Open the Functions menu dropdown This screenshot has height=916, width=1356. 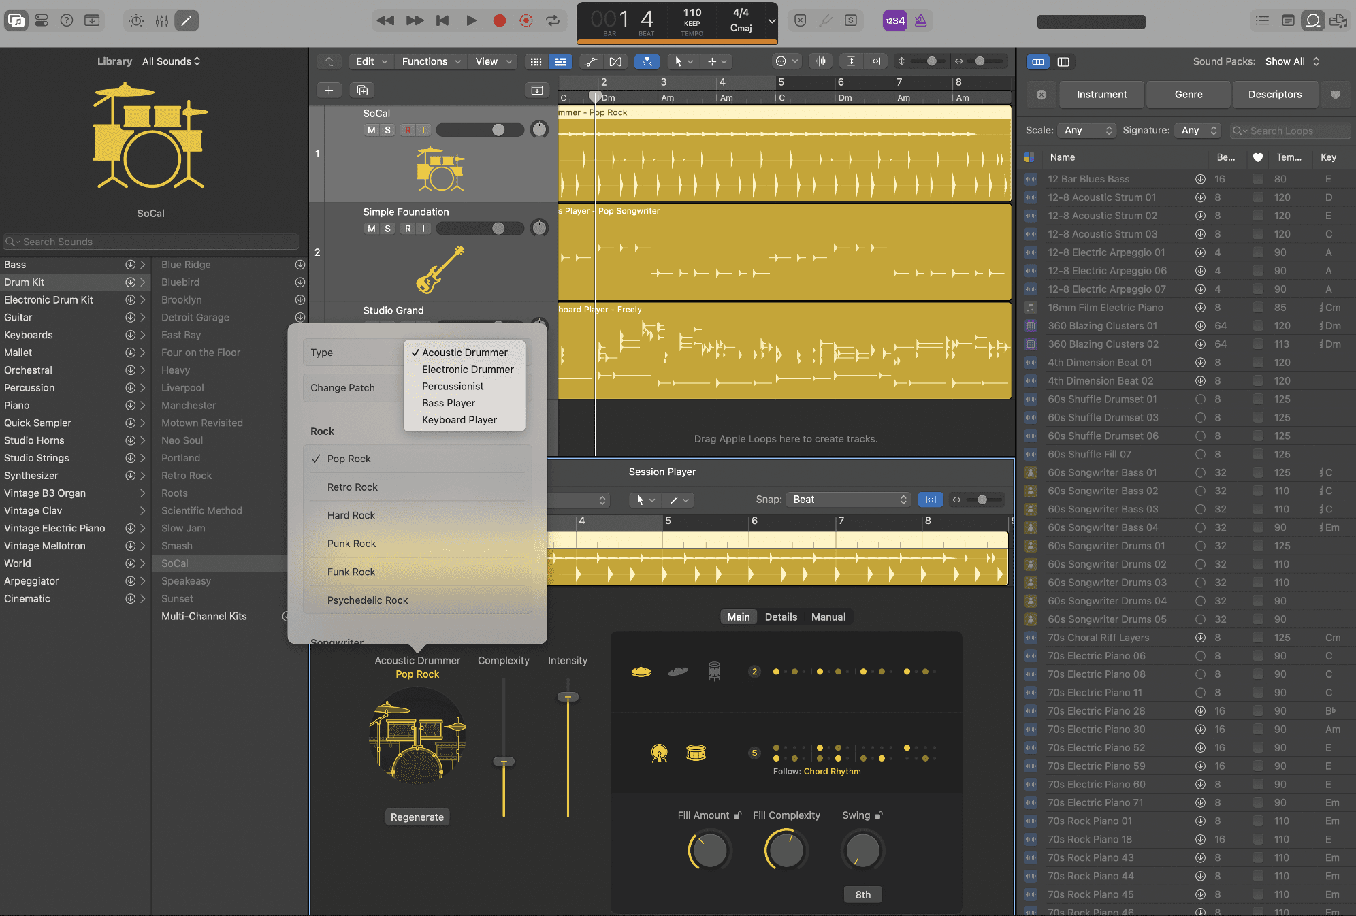[x=432, y=61]
